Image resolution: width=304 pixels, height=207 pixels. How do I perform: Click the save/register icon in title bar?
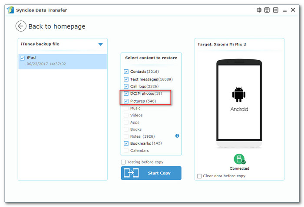(x=267, y=10)
